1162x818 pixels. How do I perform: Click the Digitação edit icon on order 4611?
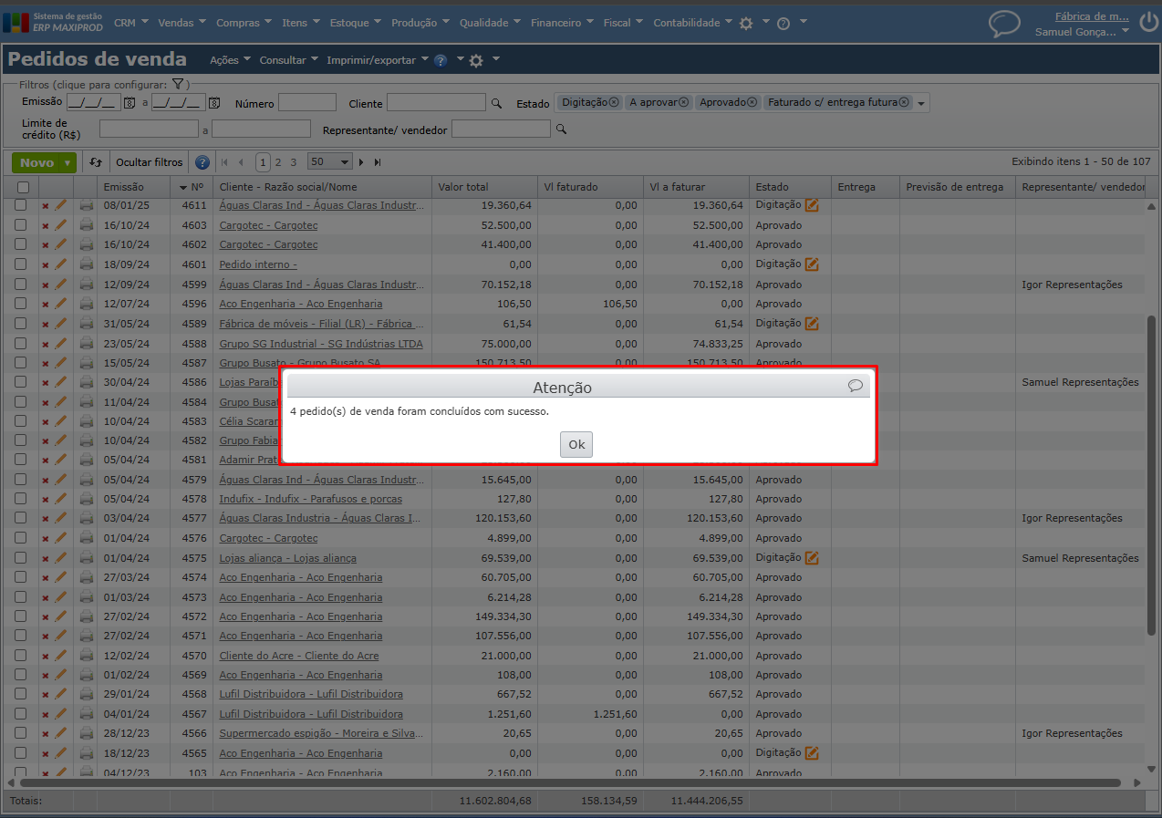coord(812,205)
